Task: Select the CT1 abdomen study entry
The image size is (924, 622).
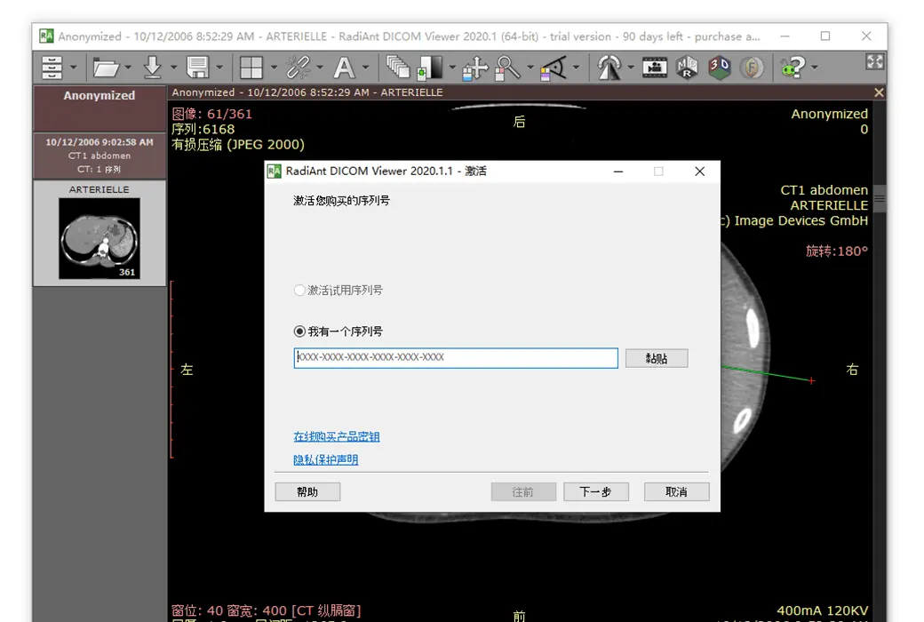Action: coord(99,155)
